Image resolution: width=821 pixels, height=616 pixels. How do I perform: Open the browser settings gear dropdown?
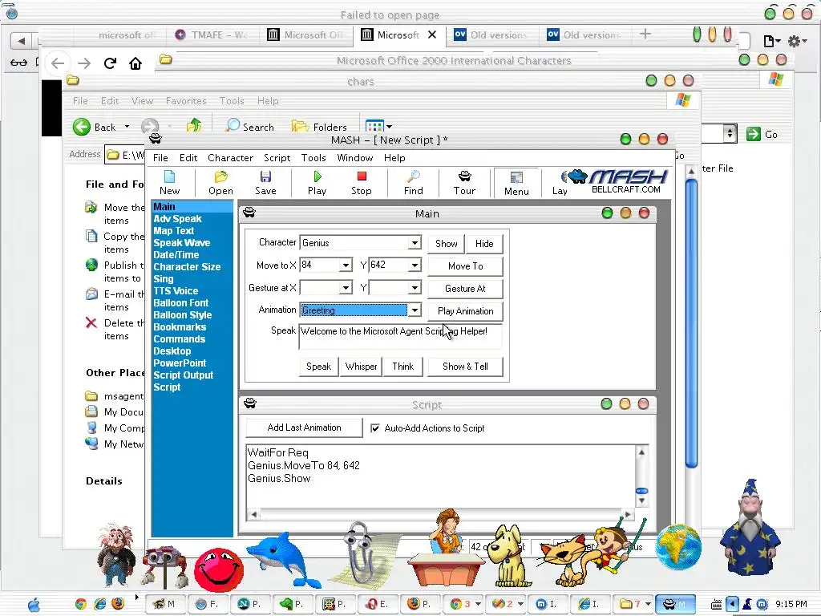[797, 41]
